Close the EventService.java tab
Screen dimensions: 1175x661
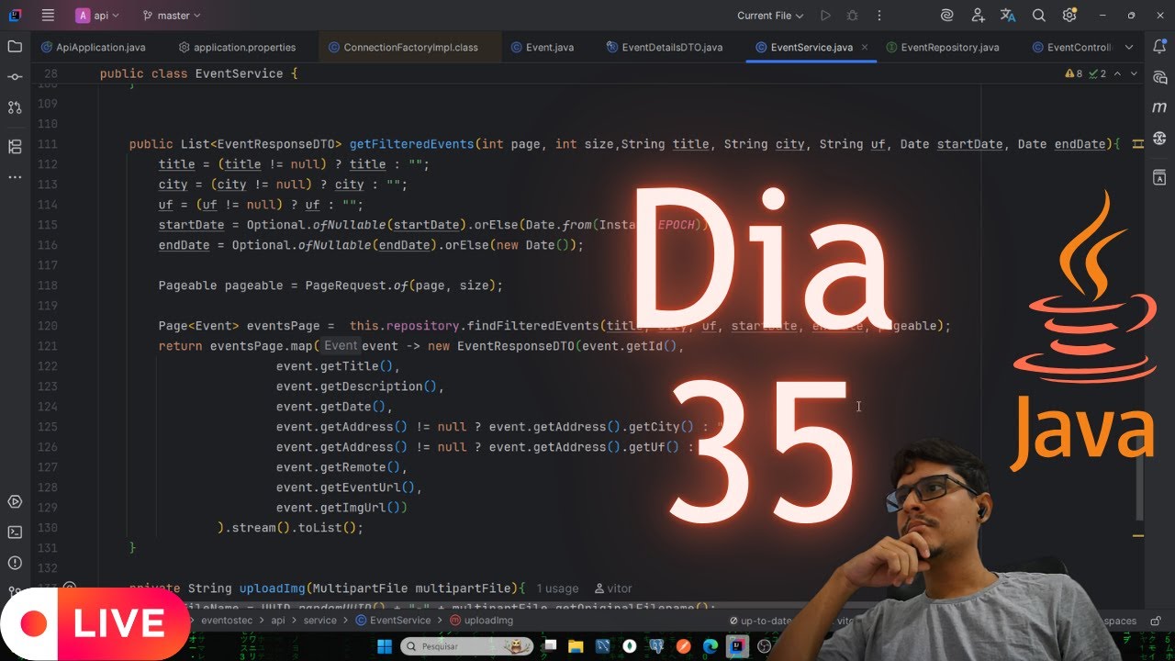(865, 48)
